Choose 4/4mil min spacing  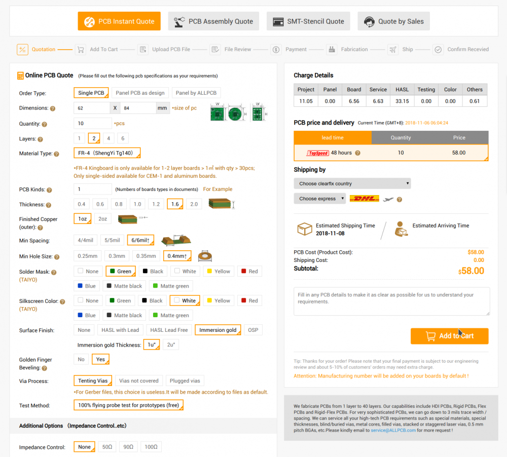click(x=85, y=240)
